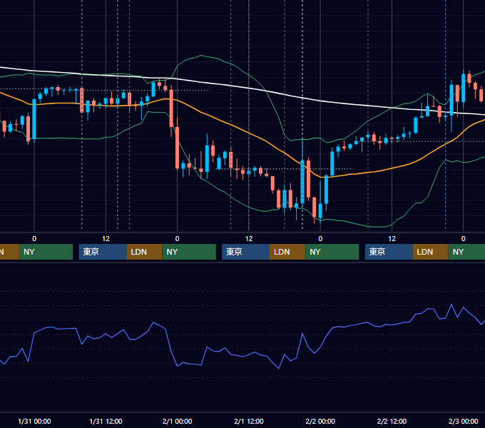Image resolution: width=485 pixels, height=428 pixels.
Task: Select the LDN session block on 2/1
Action: tap(287, 252)
